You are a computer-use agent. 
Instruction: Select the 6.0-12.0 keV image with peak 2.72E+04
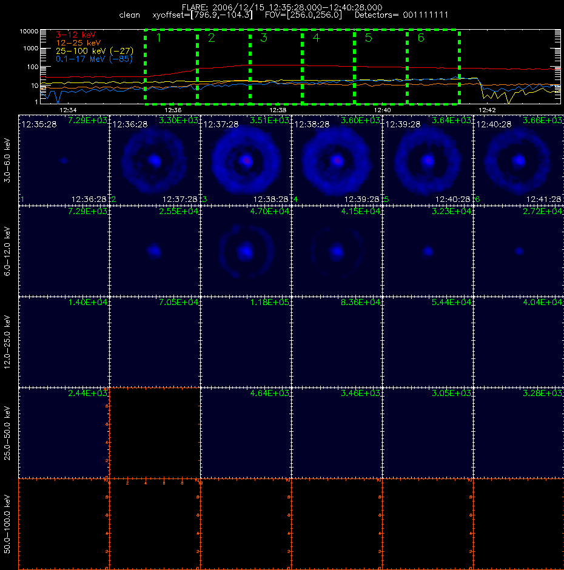pos(519,251)
